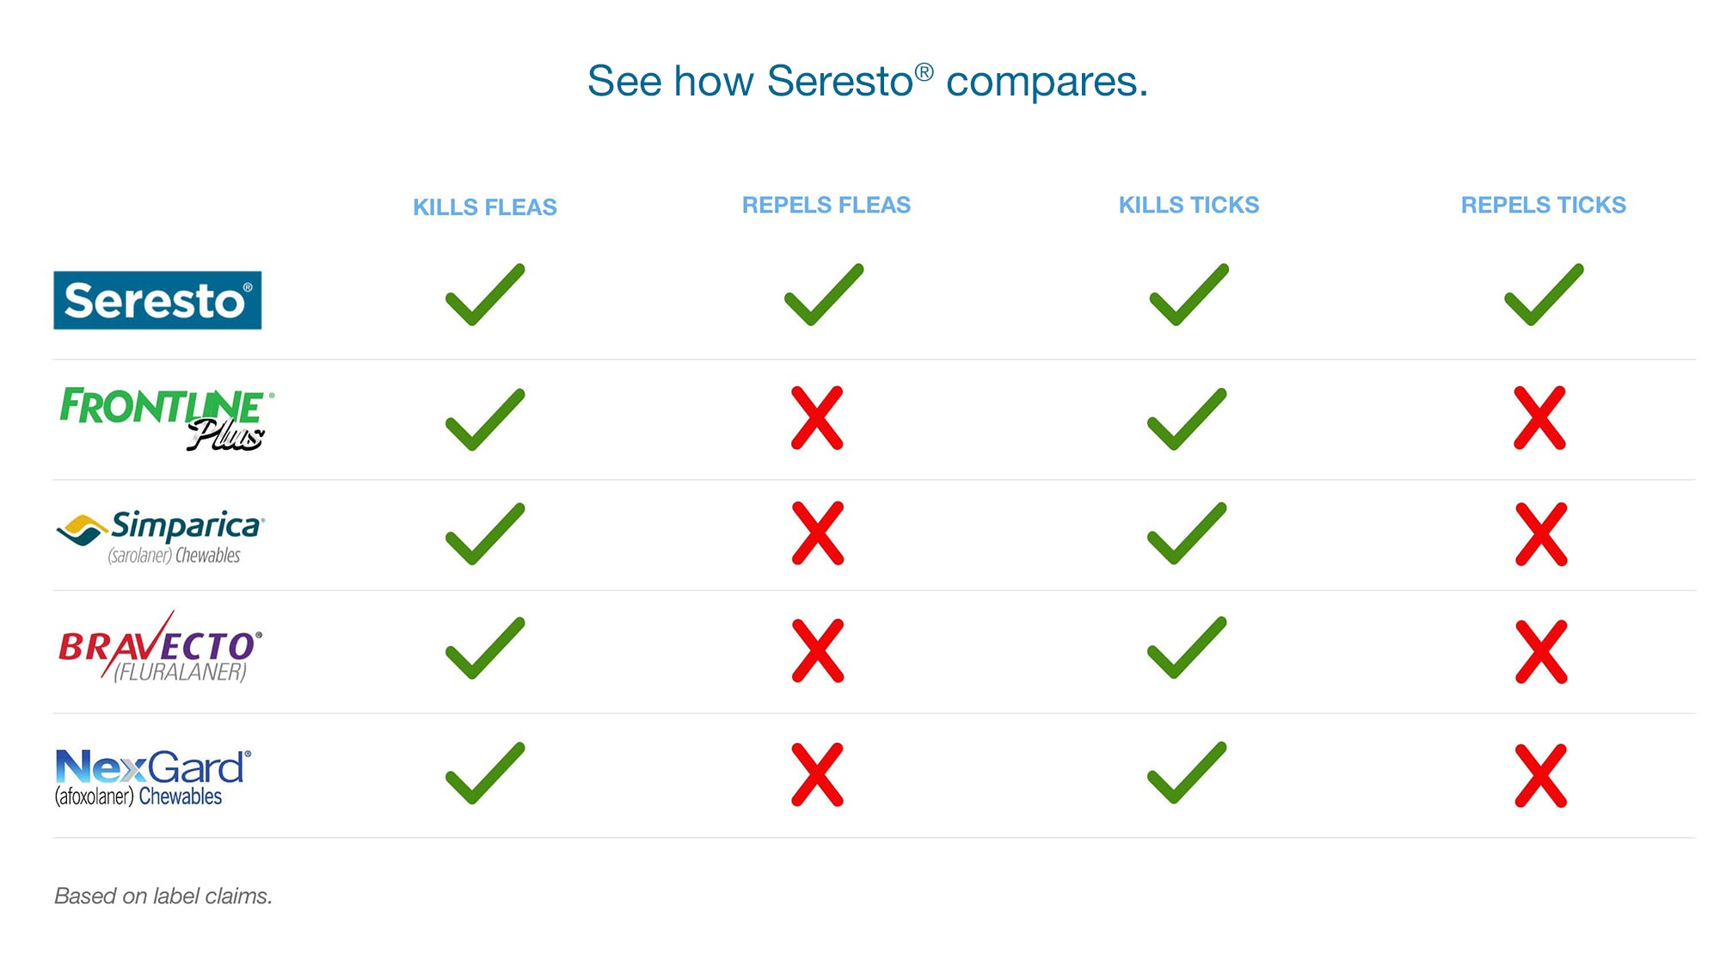Click Seresto's Repels Ticks green checkmark
Screen dimensions: 1720x967
coord(1544,295)
